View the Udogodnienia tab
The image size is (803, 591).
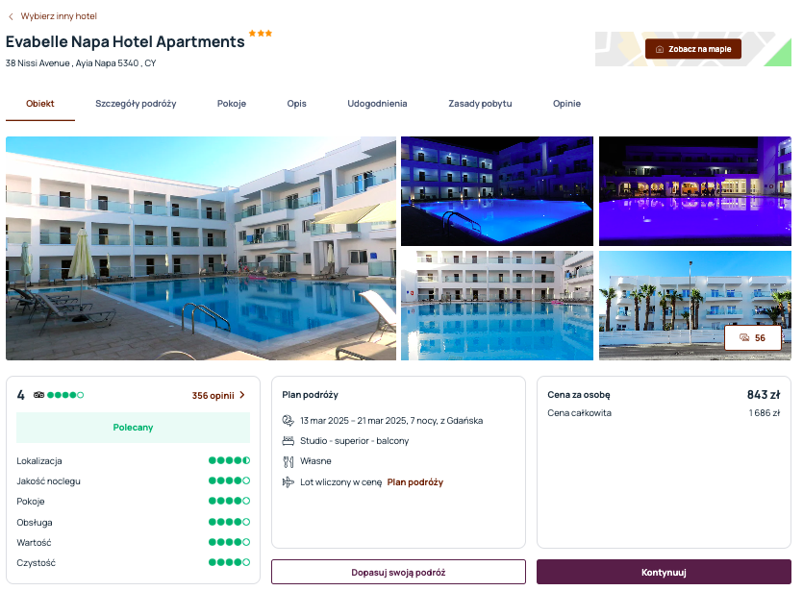coord(377,104)
